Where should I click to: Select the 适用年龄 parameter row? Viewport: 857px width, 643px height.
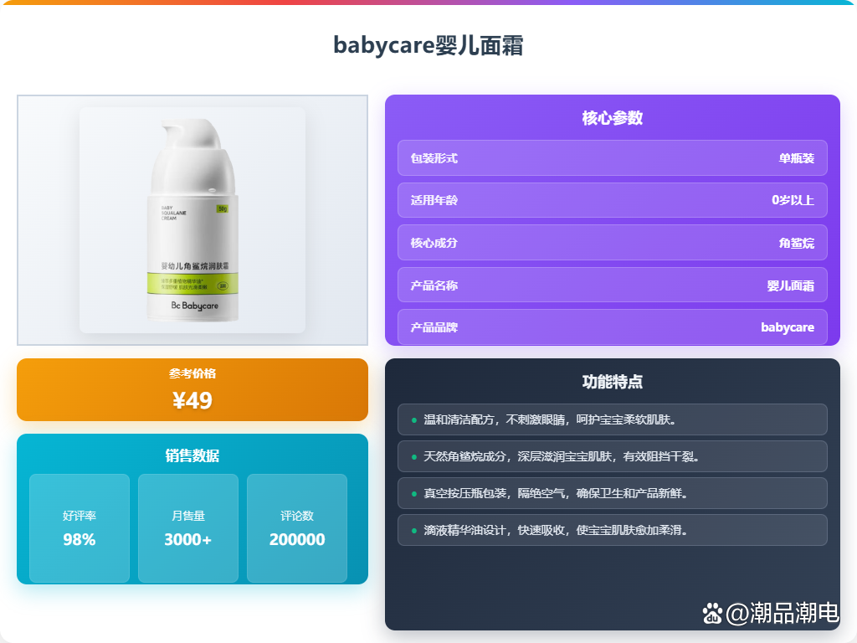[x=612, y=200]
